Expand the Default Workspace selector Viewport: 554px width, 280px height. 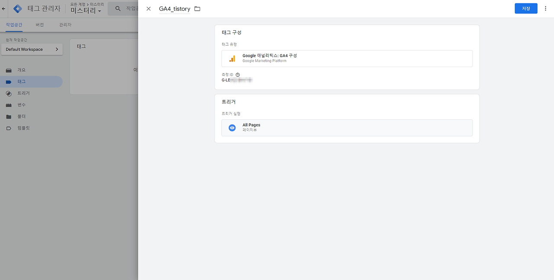[32, 49]
